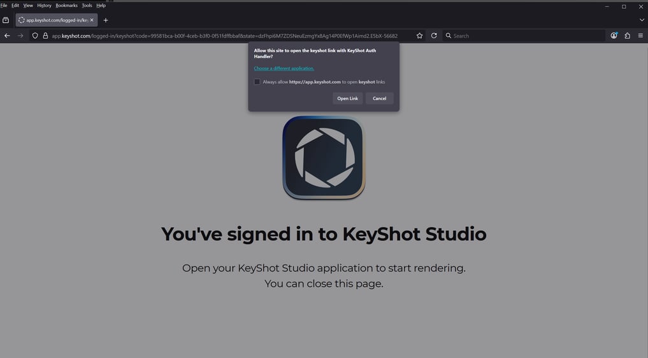This screenshot has width=648, height=358.
Task: Reload the current page
Action: click(x=434, y=36)
